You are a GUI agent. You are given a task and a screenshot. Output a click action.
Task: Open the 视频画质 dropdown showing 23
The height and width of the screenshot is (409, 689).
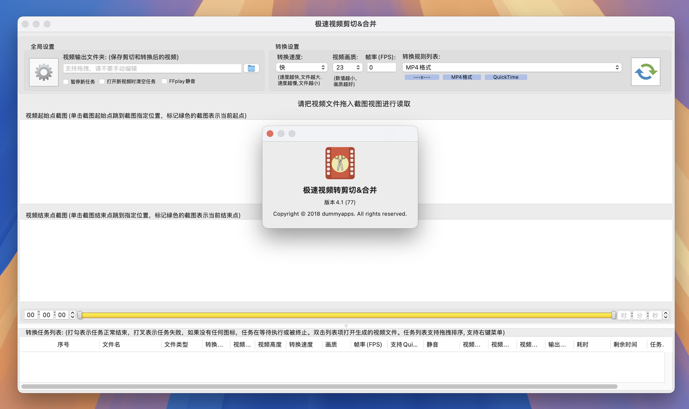(347, 67)
